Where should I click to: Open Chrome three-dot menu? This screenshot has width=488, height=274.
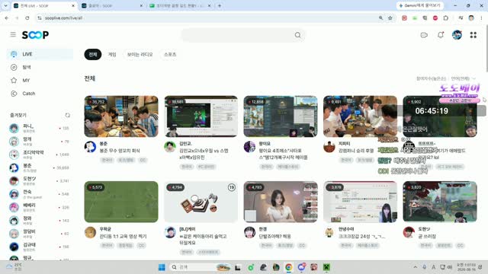click(481, 18)
